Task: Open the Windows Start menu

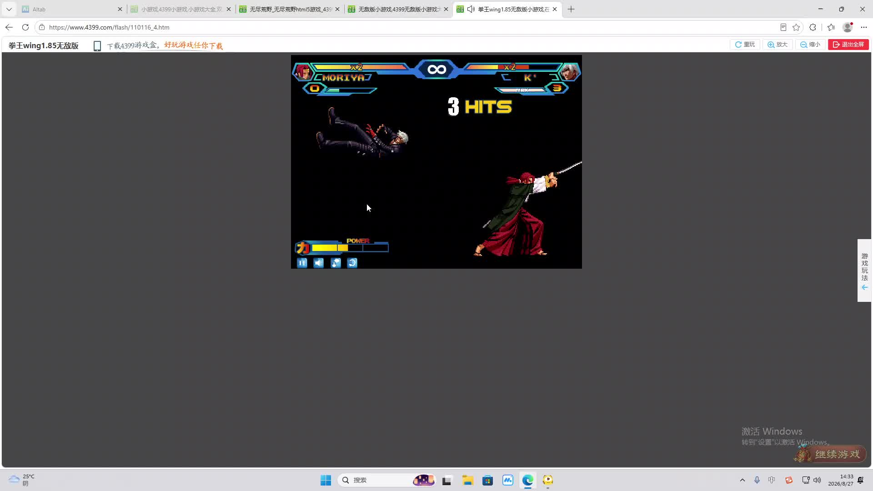Action: [x=326, y=480]
